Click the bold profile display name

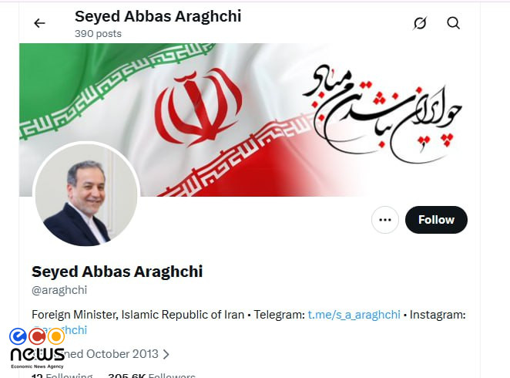(117, 272)
